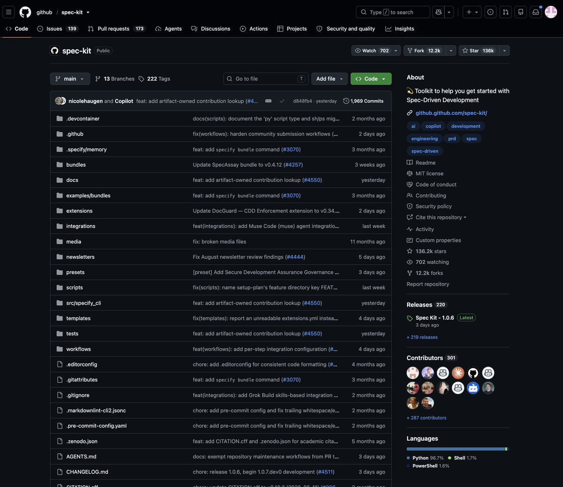Open the extensions folder
This screenshot has height=487, width=563.
pos(79,211)
